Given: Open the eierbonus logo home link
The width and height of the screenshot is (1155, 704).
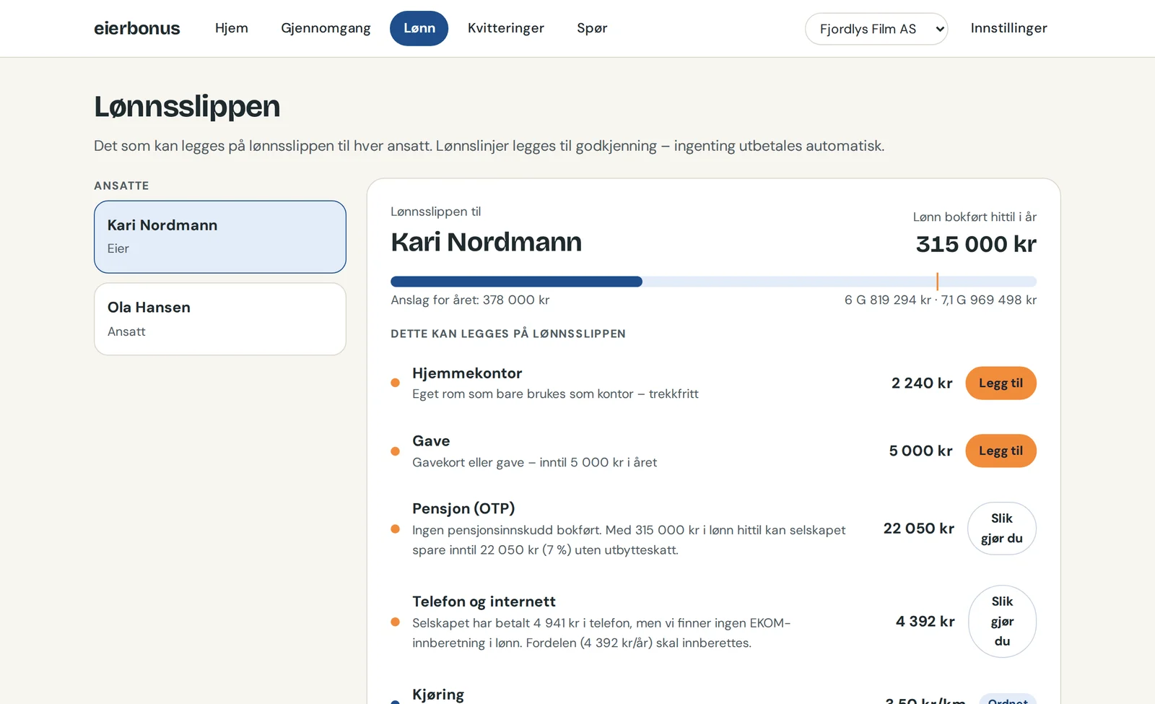Looking at the screenshot, I should click(x=136, y=28).
